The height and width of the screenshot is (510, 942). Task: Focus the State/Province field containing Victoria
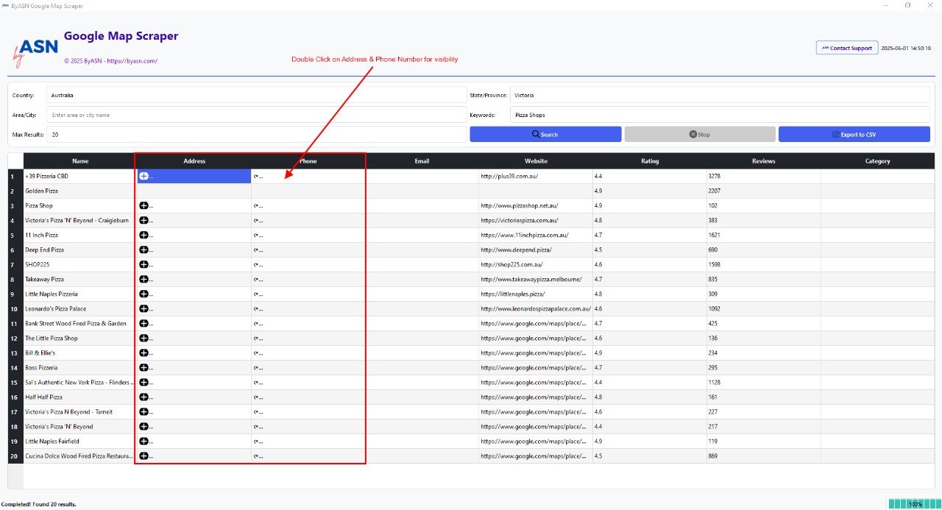tap(720, 95)
